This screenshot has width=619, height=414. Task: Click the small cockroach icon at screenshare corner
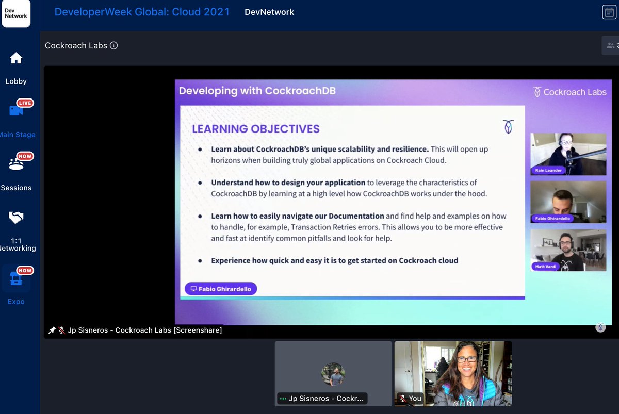click(x=600, y=327)
